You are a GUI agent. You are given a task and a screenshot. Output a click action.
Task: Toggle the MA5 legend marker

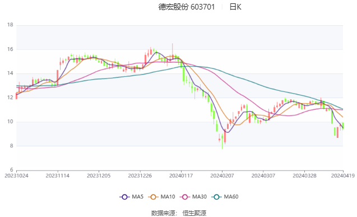124,197
